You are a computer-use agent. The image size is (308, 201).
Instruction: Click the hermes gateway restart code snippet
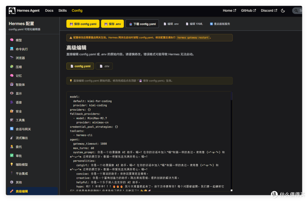pos(193,37)
